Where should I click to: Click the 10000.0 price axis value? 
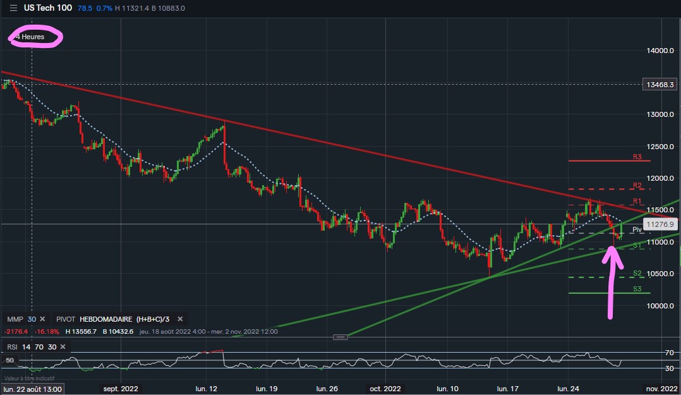[660, 306]
